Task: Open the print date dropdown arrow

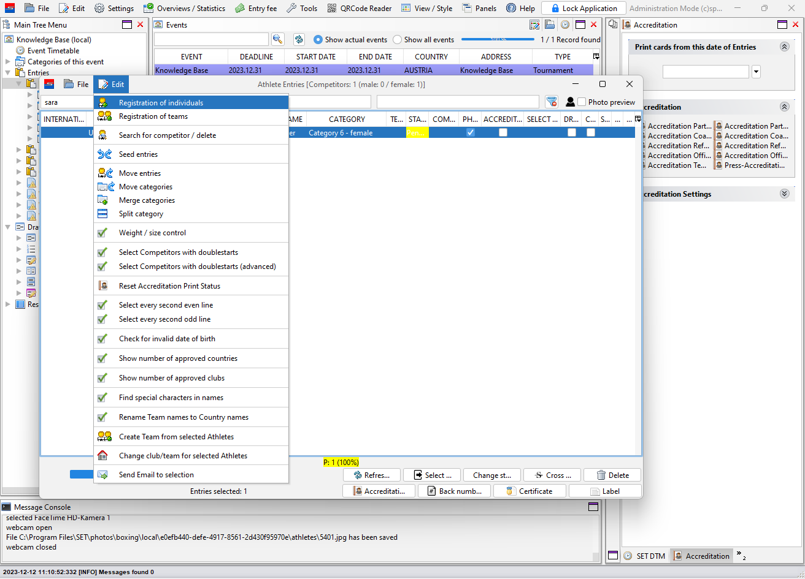Action: tap(756, 72)
